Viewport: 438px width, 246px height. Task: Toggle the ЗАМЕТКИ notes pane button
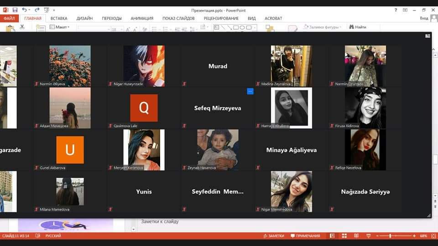(273, 236)
